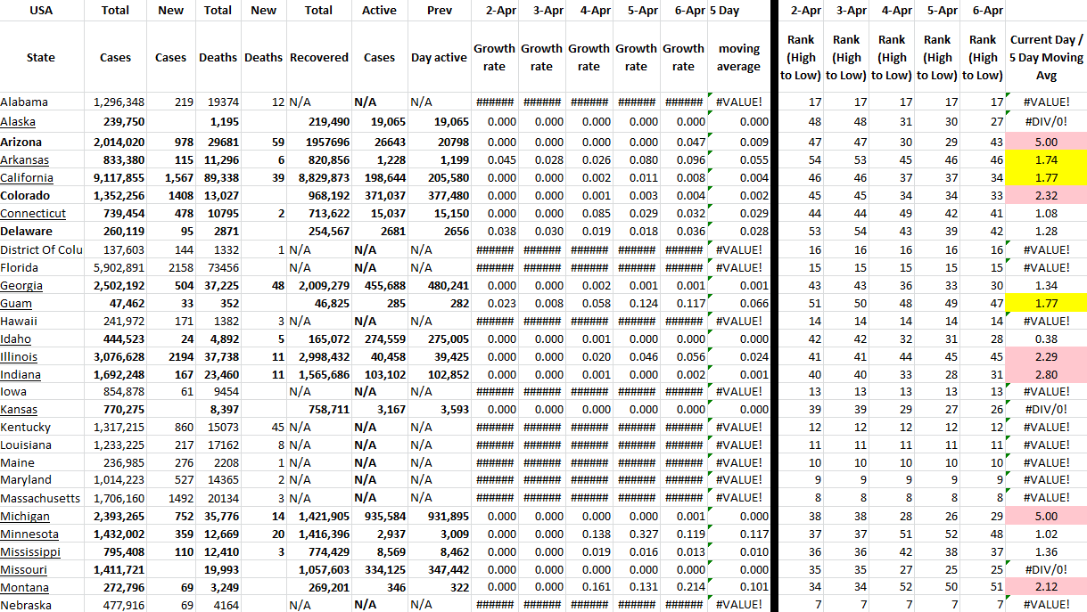Select the yellow 1.77 cell in Guam row
The width and height of the screenshot is (1087, 612).
coord(1046,303)
